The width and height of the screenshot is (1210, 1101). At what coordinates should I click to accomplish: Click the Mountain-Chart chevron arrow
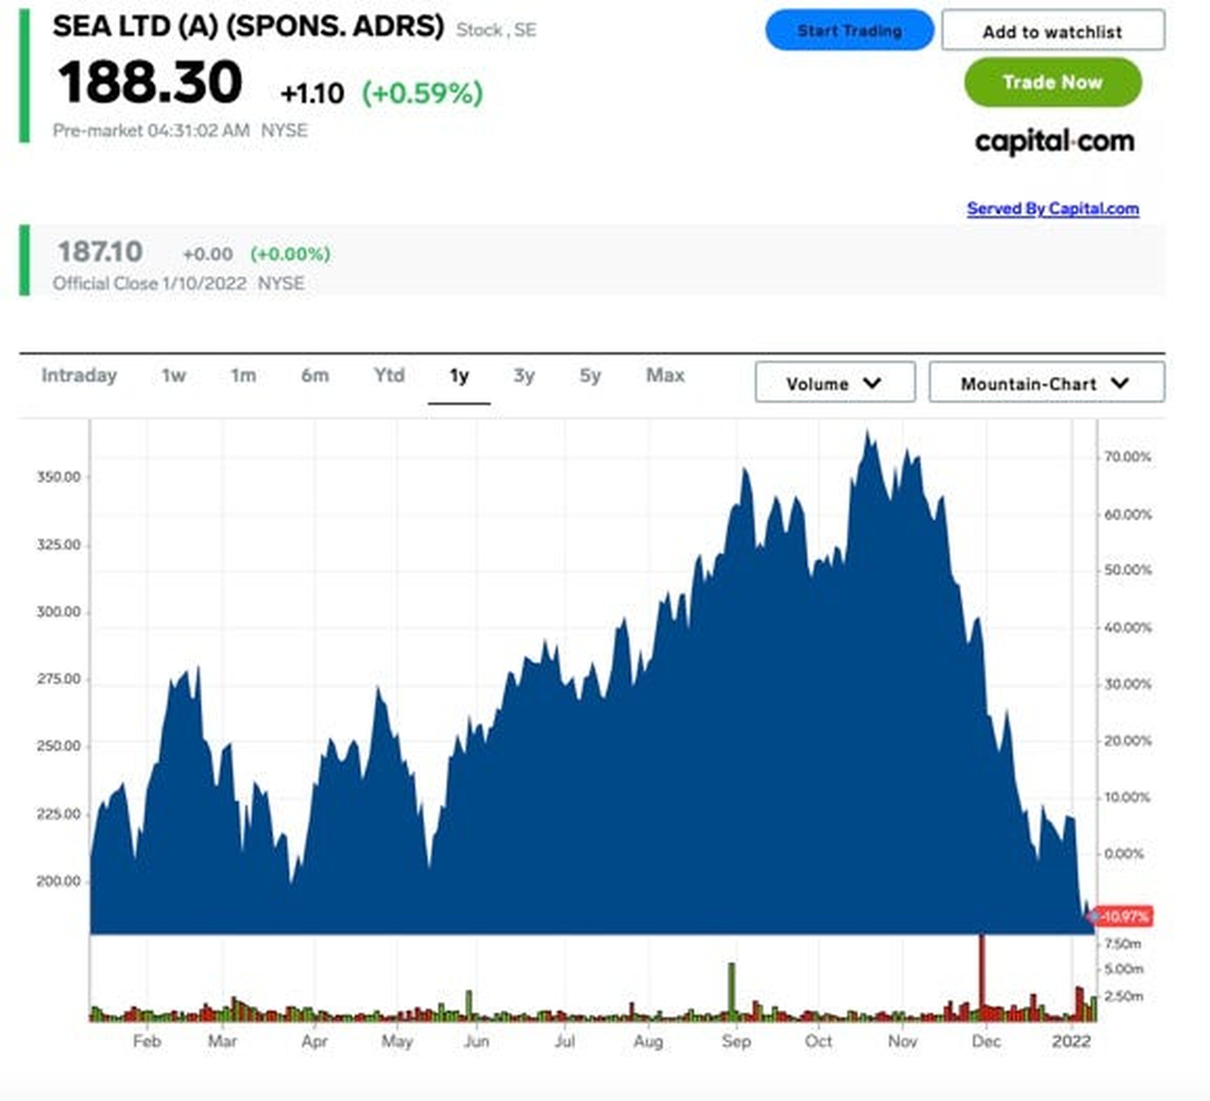click(x=1120, y=383)
